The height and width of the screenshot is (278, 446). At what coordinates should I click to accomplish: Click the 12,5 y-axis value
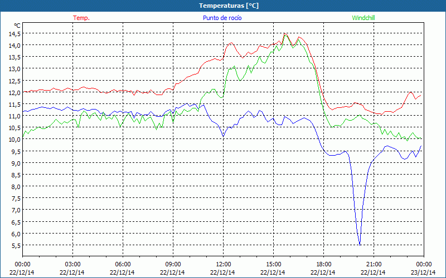tap(14, 81)
